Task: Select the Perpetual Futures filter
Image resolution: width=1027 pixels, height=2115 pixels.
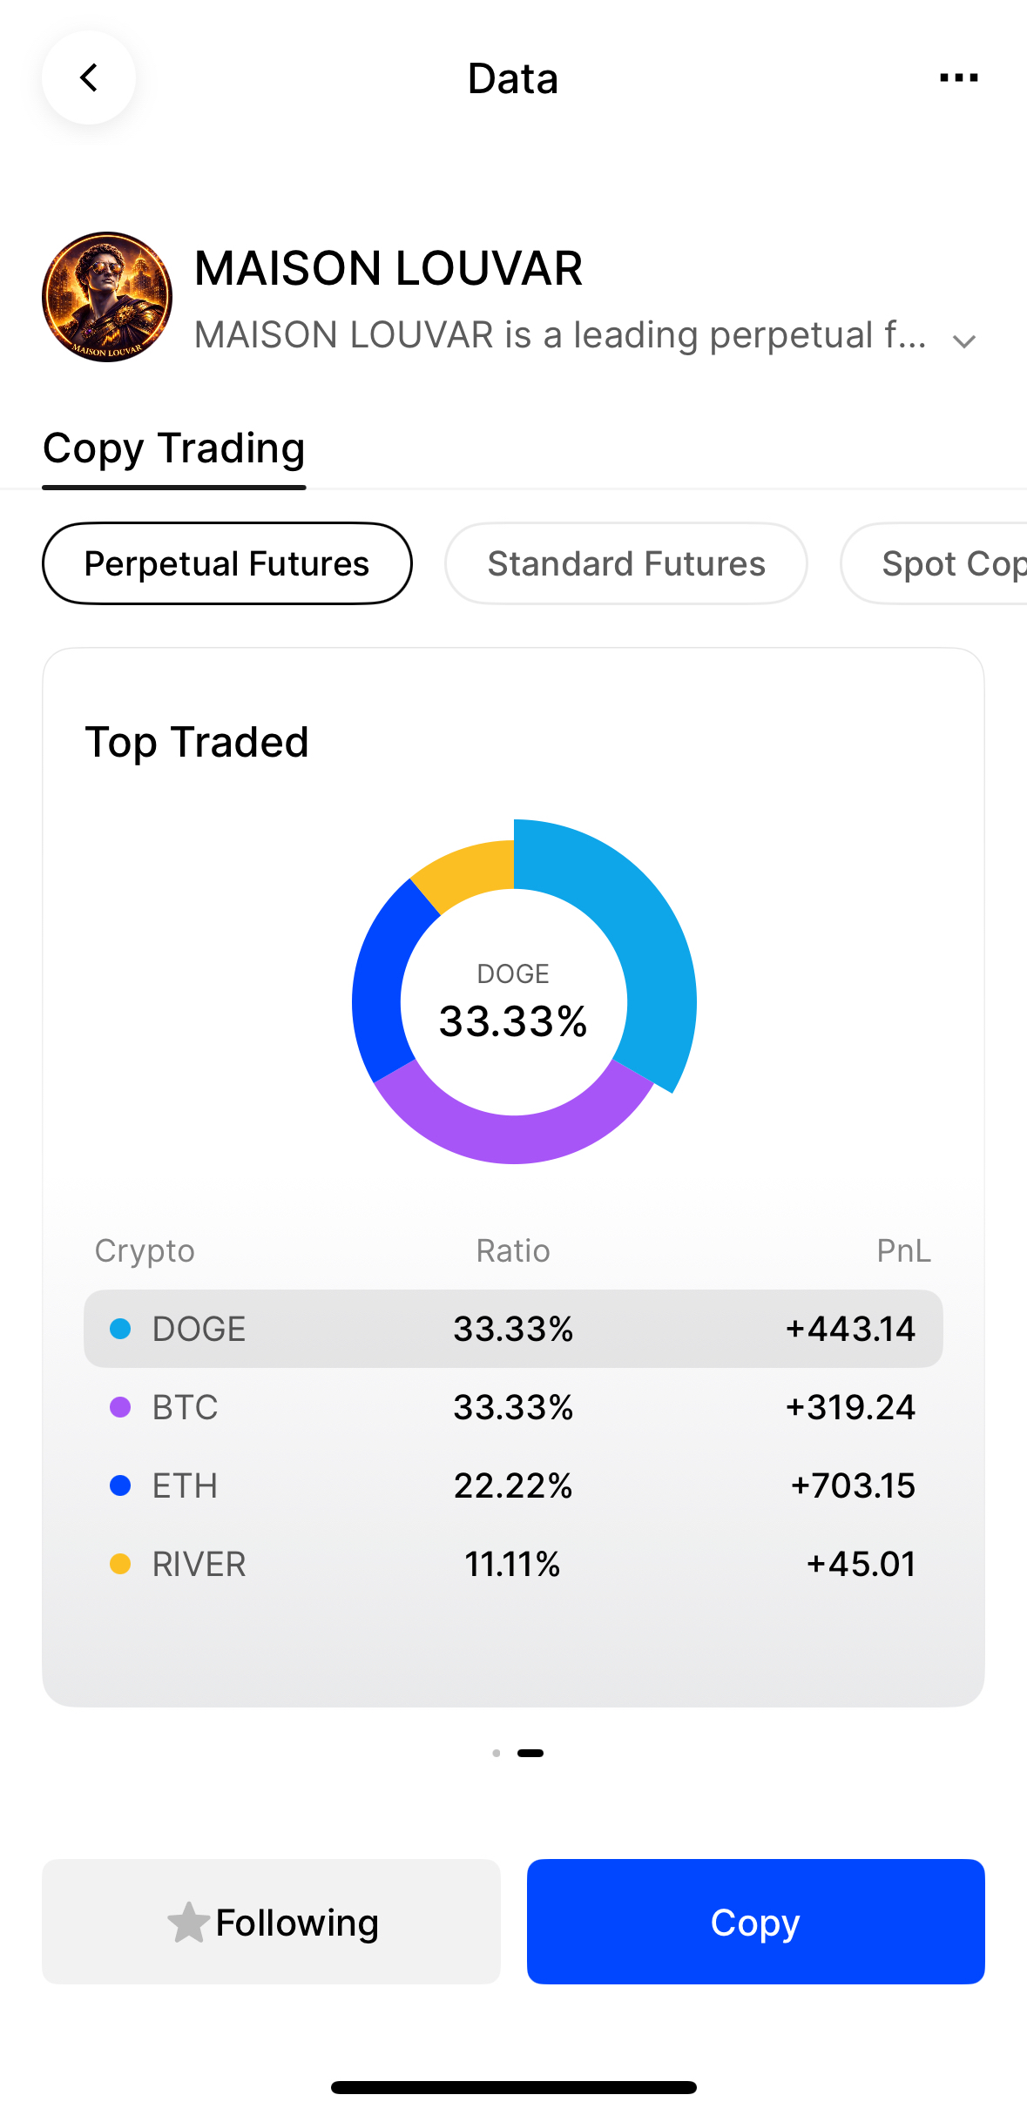Action: click(x=227, y=563)
